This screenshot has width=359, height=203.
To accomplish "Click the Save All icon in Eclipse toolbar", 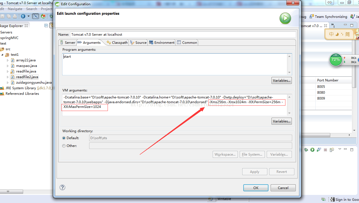I will 9,16.
